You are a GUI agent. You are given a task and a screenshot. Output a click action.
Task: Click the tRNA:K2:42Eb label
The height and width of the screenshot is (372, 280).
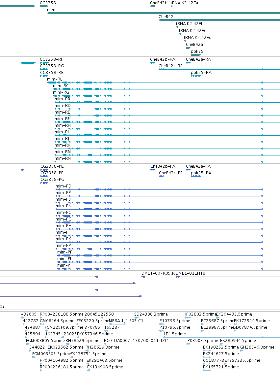(x=190, y=23)
